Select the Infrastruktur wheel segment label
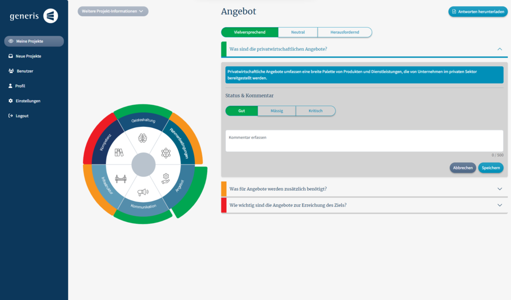Viewport: 511px width, 300px height. coord(107,185)
